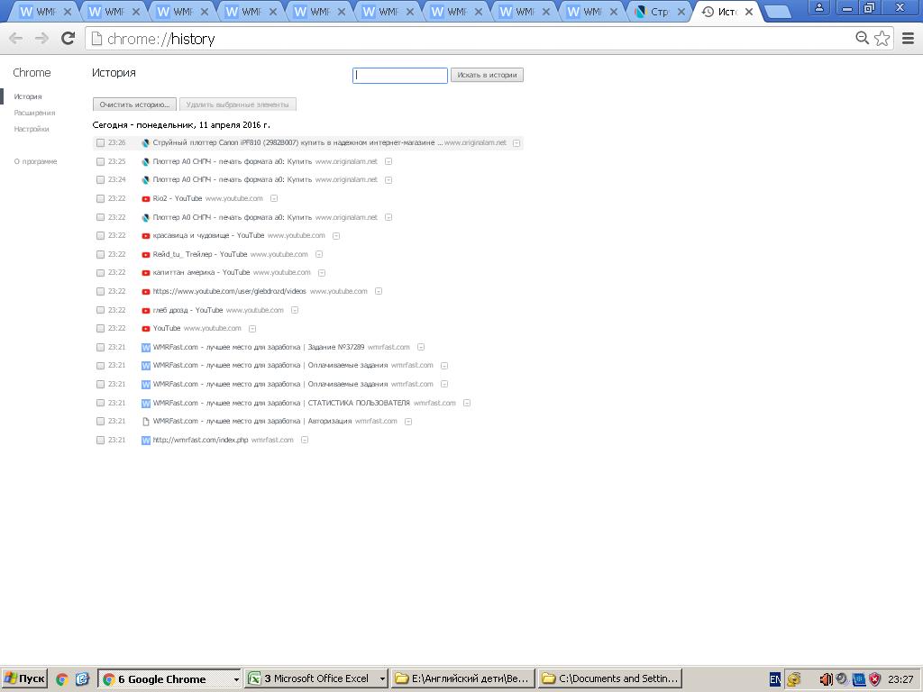Check the box for http://wmrfast.com/index.php entry
Viewport: 923px width, 692px height.
tap(100, 440)
